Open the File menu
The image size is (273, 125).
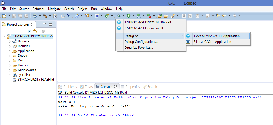coord(4,9)
